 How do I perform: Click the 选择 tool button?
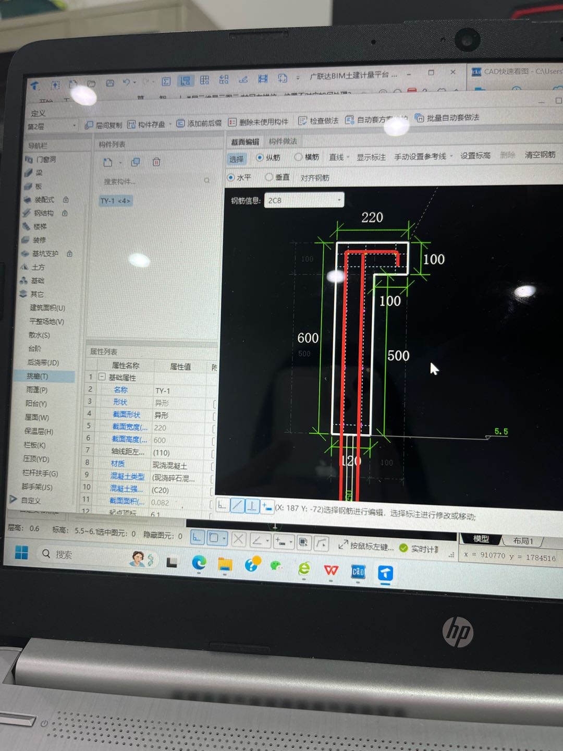(236, 159)
